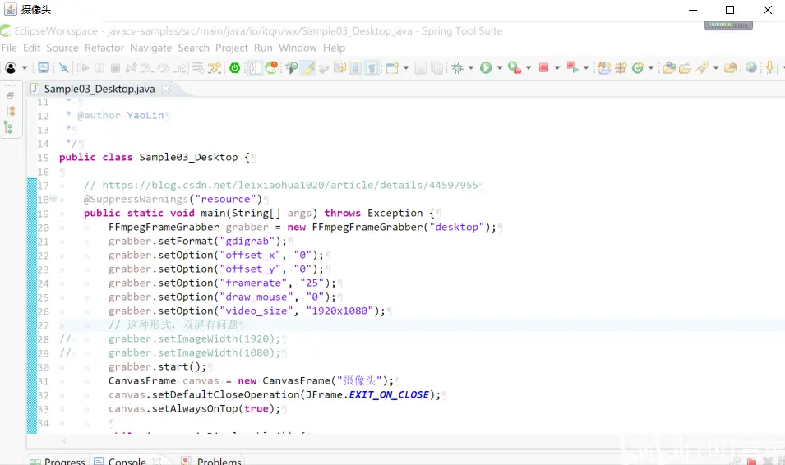
Task: Click the monitor console toolbar icon
Action: tap(44, 67)
